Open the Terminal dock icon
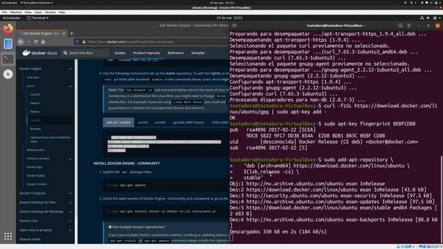This screenshot has width=443, height=249. tap(8, 59)
